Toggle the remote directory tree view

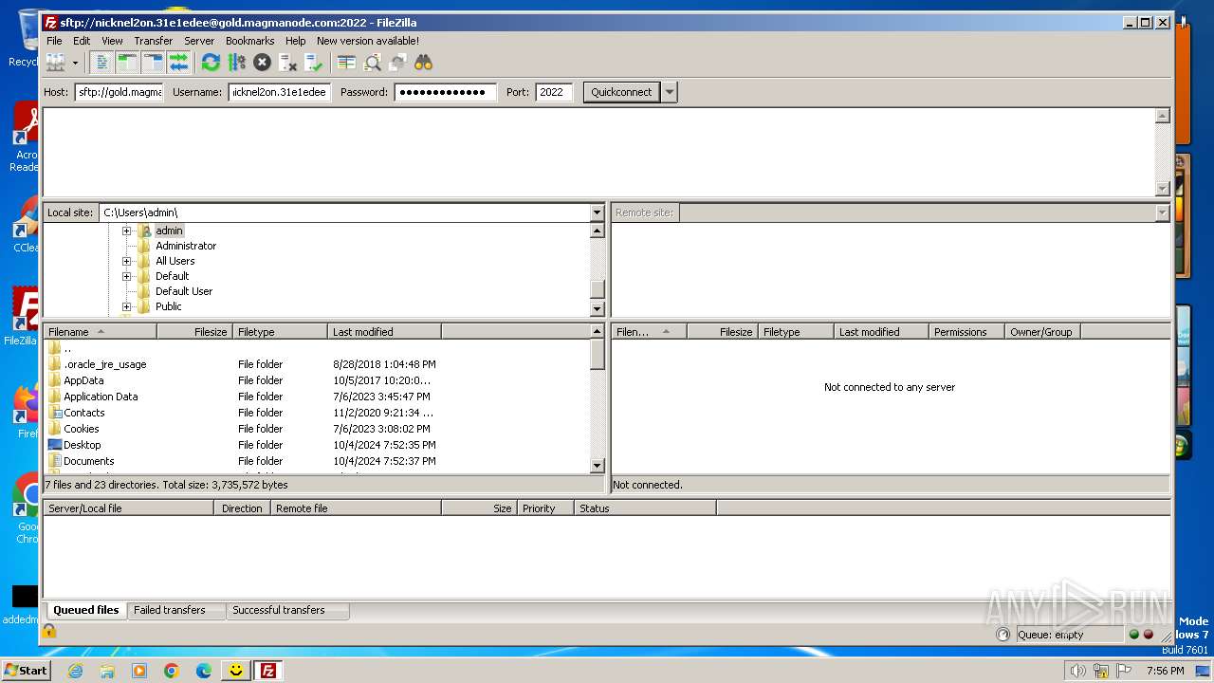point(153,63)
